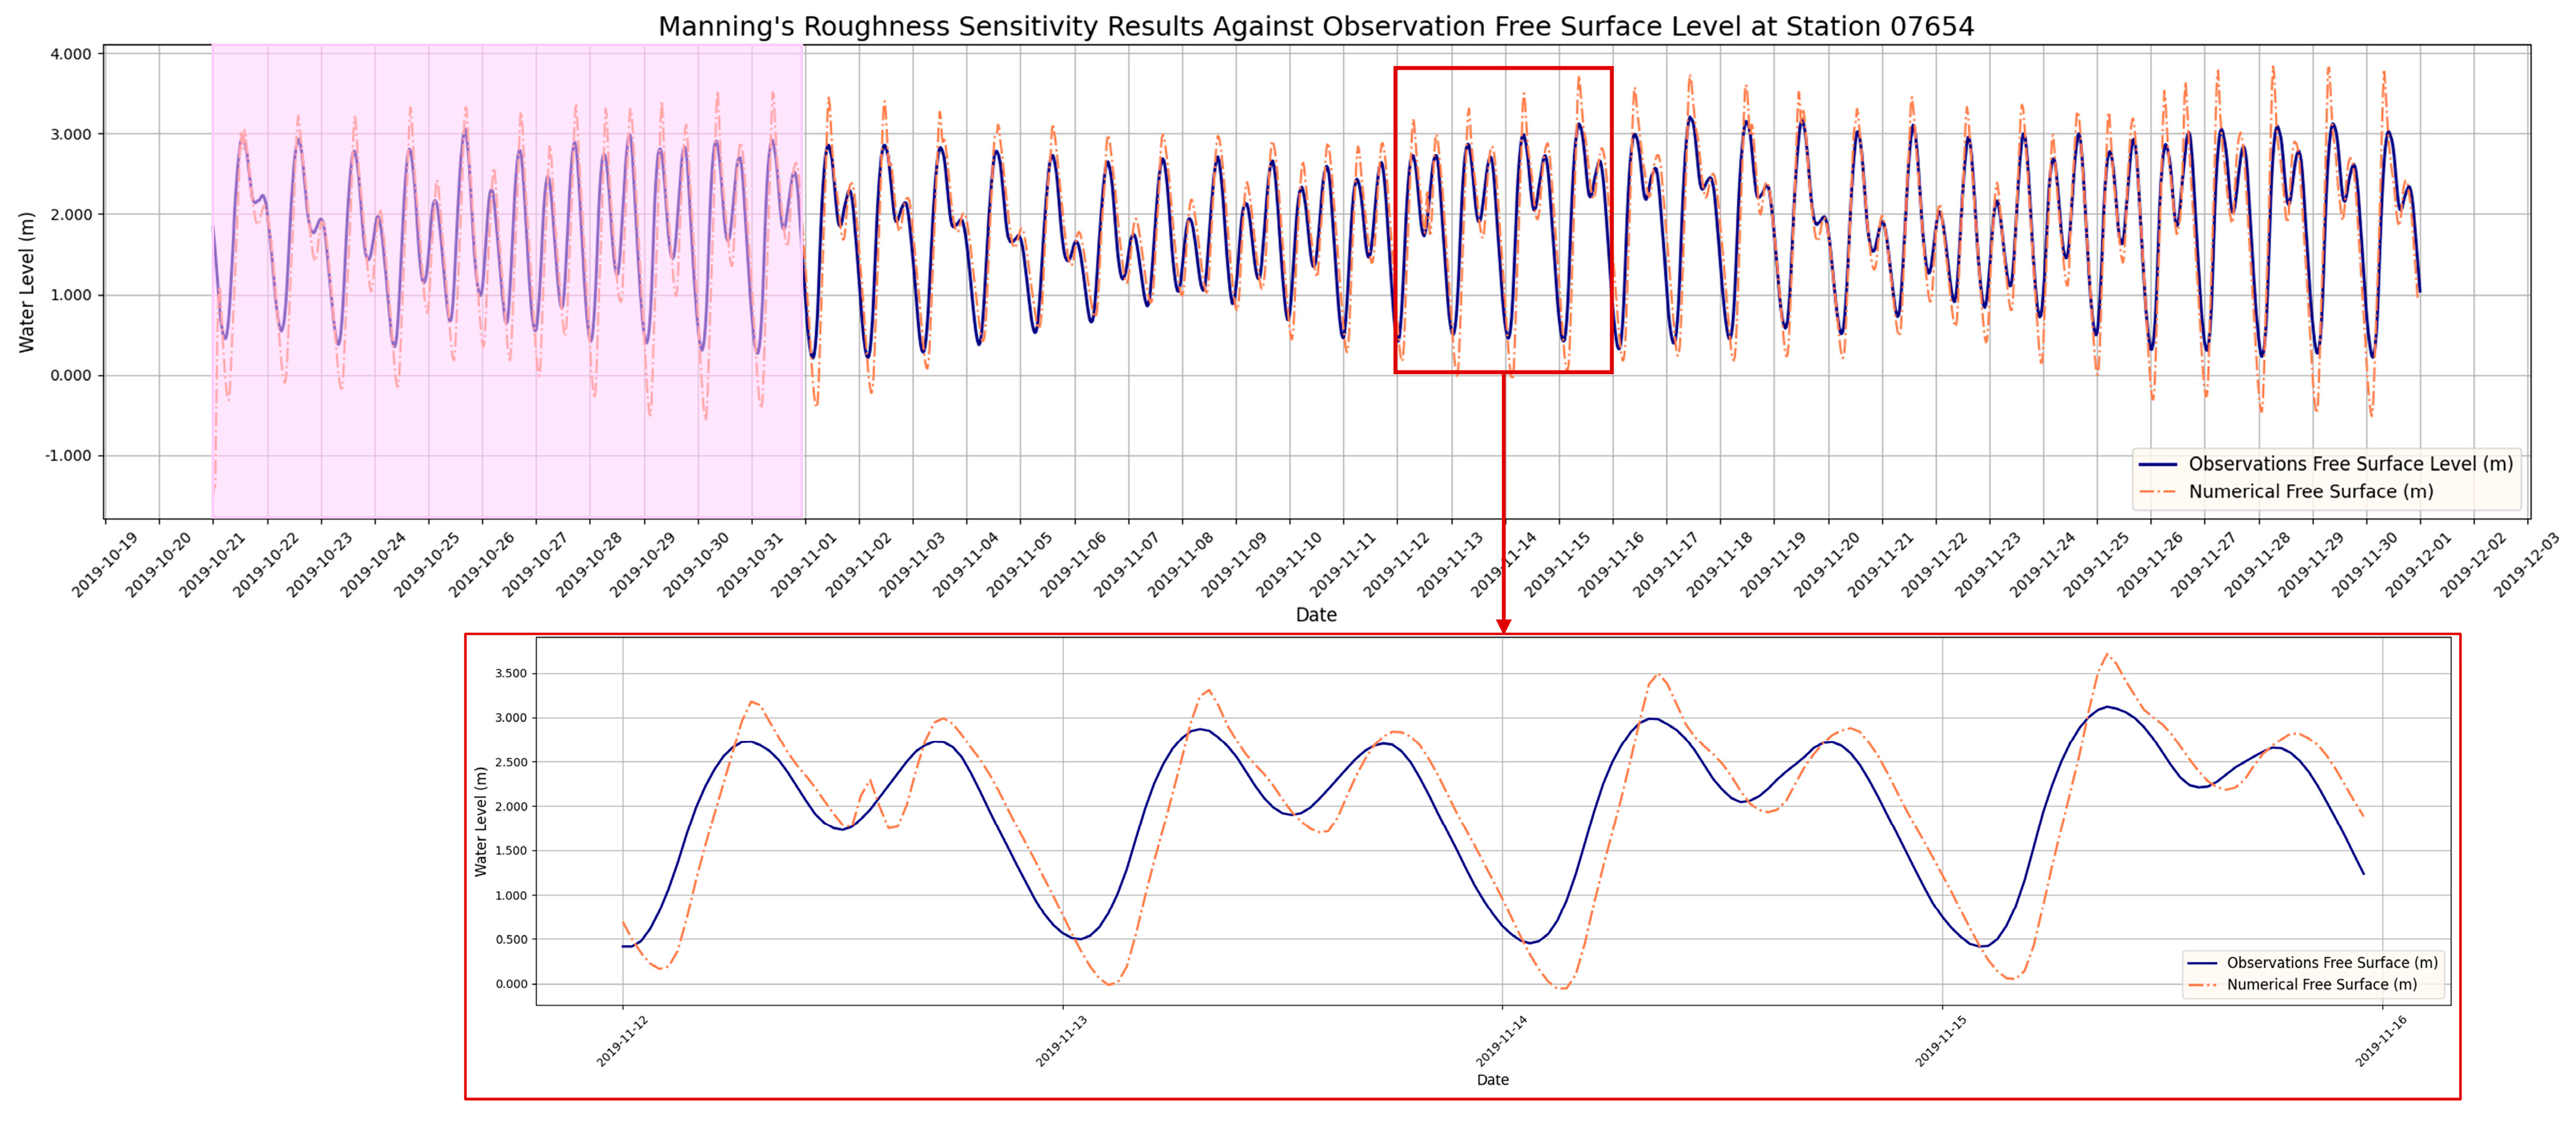This screenshot has height=1125, width=2576.
Task: Click the inset's 'Observations Free Surface (m)' legend entry
Action: point(2332,962)
